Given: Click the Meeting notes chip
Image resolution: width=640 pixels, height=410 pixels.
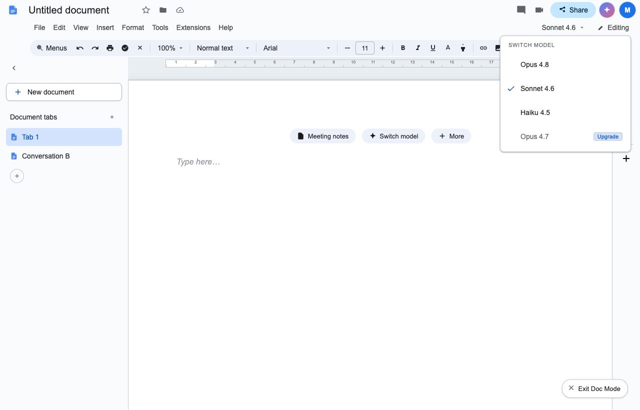Looking at the screenshot, I should [323, 136].
